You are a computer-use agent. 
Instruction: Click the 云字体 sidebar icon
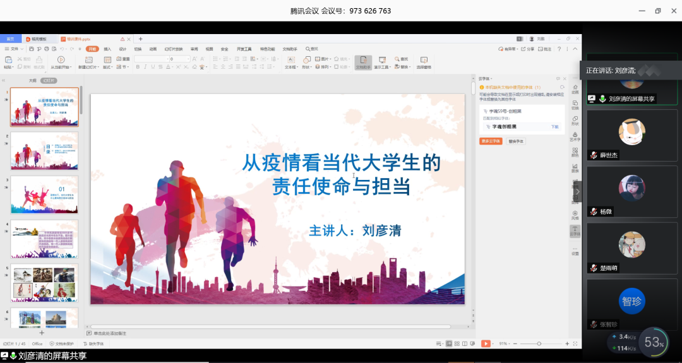click(x=575, y=231)
